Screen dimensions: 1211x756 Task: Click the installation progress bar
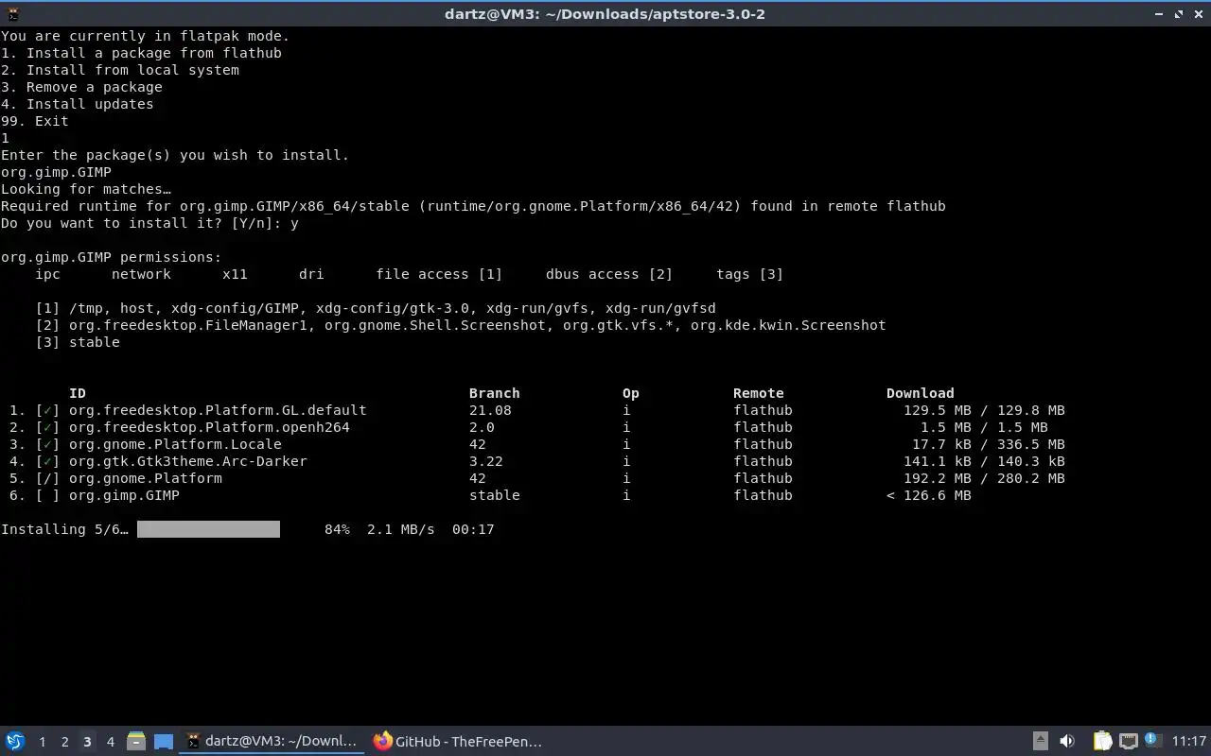(x=208, y=529)
